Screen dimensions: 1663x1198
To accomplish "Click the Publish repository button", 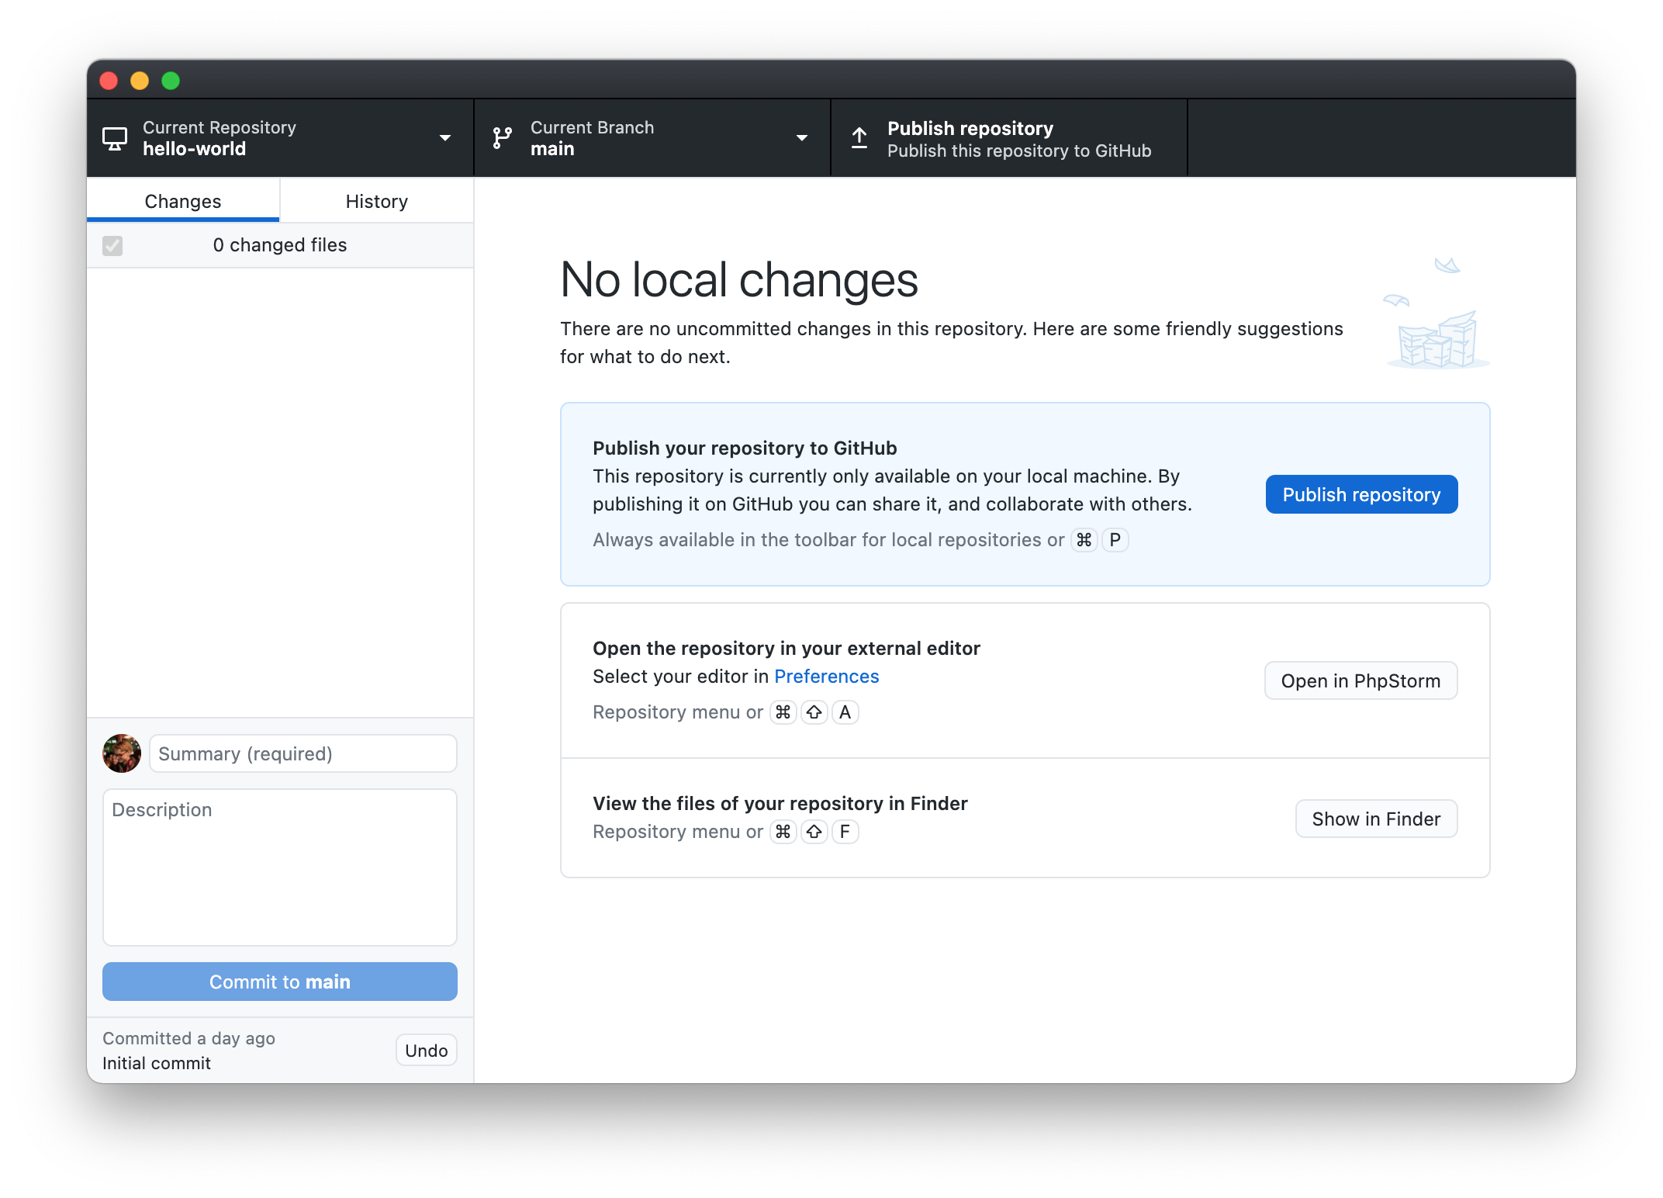I will 1362,494.
